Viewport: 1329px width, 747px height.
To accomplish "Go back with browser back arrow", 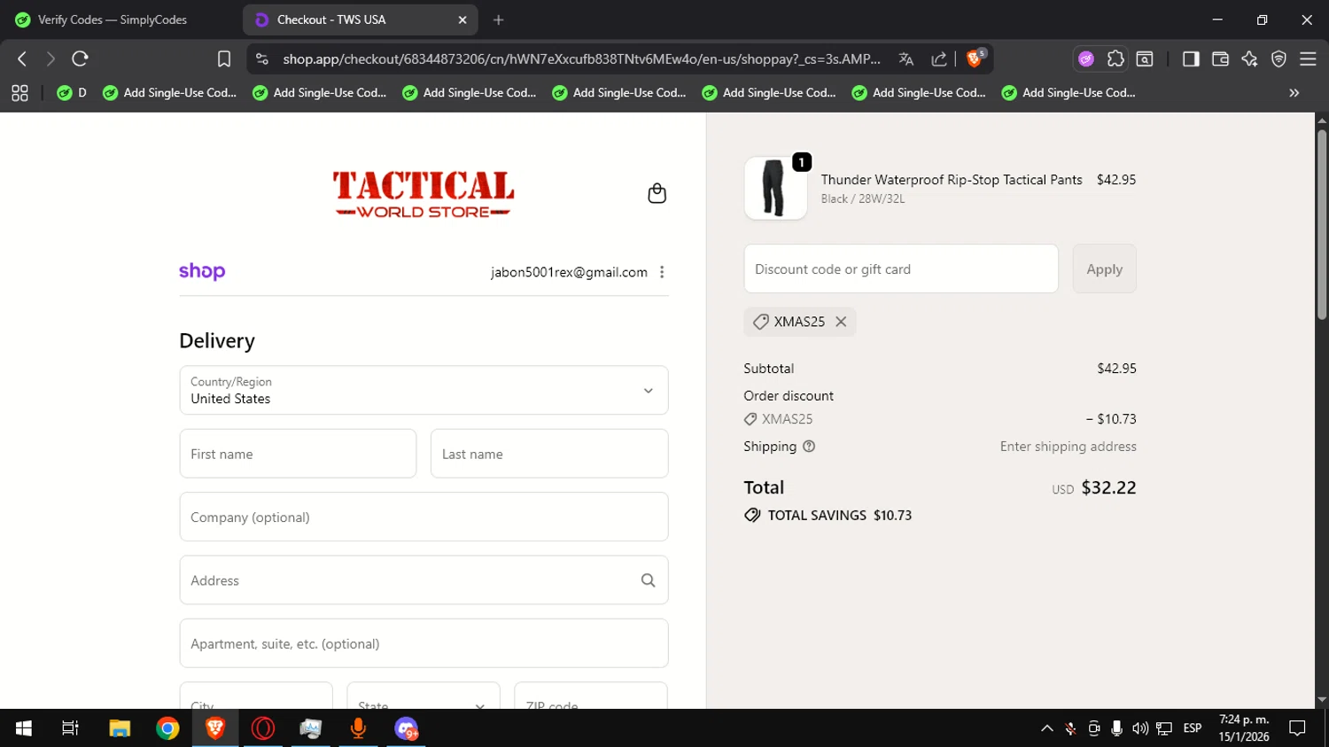I will point(22,58).
